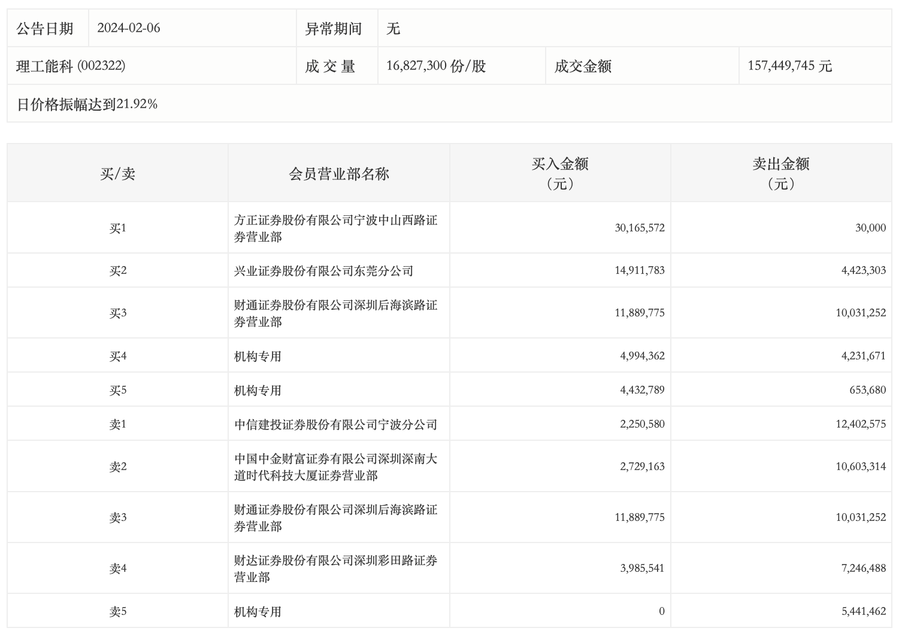
Task: Open 财达证券 深圳彩田路 branch entry
Action: pos(335,569)
